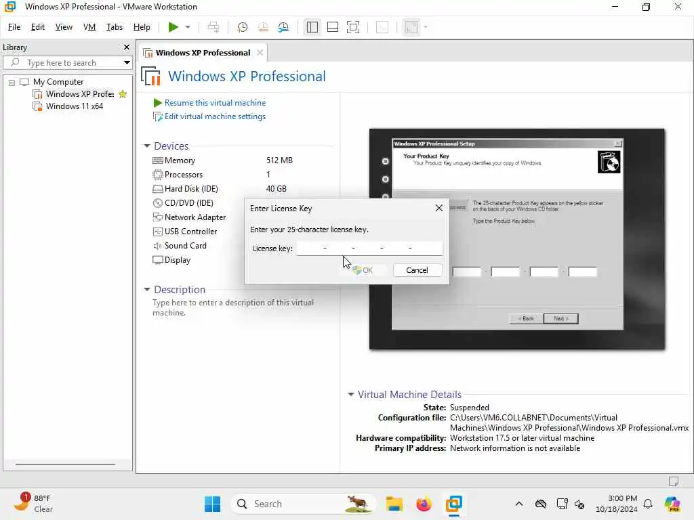Viewport: 694px width, 520px height.
Task: Open the Tabs menu
Action: pyautogui.click(x=114, y=27)
